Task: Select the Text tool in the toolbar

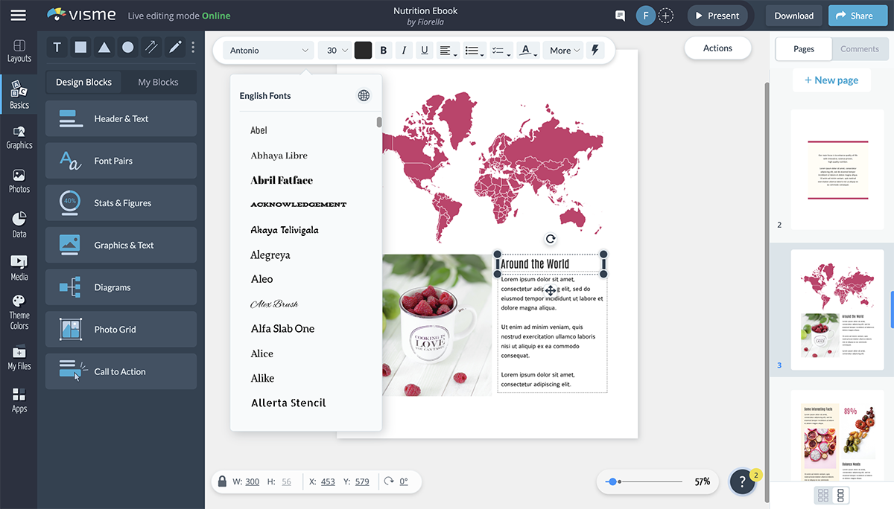Action: (57, 47)
